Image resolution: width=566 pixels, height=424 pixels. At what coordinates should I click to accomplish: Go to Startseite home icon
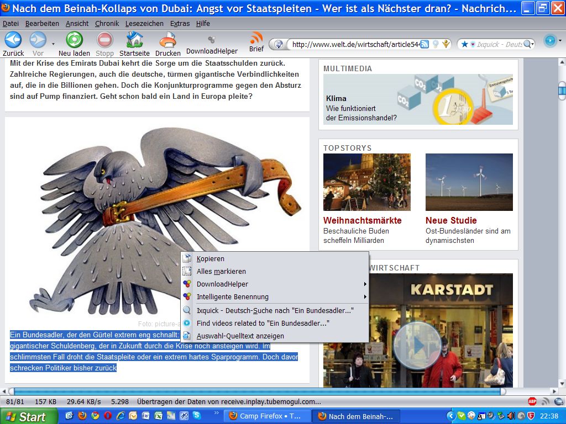pos(134,40)
